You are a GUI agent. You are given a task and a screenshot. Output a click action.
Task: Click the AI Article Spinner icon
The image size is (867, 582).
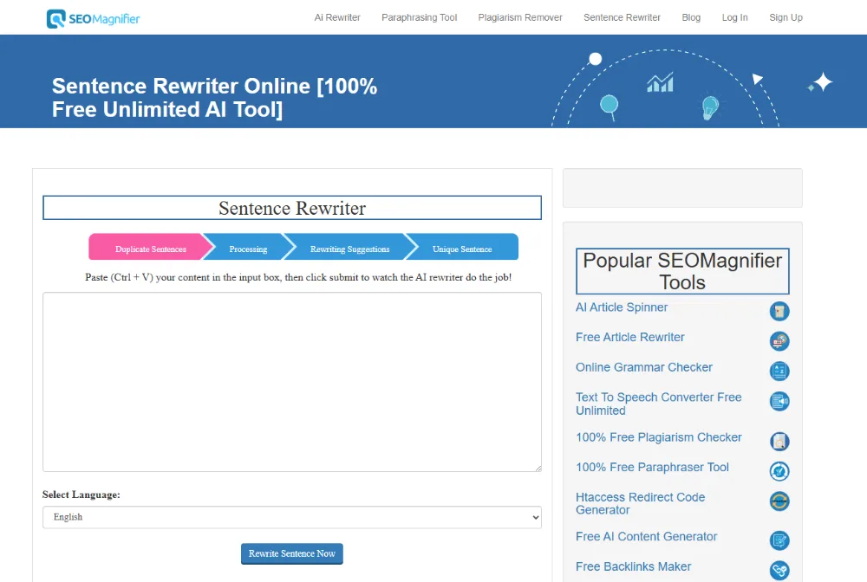779,312
